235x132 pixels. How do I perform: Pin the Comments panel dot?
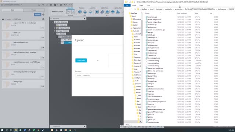(84, 126)
